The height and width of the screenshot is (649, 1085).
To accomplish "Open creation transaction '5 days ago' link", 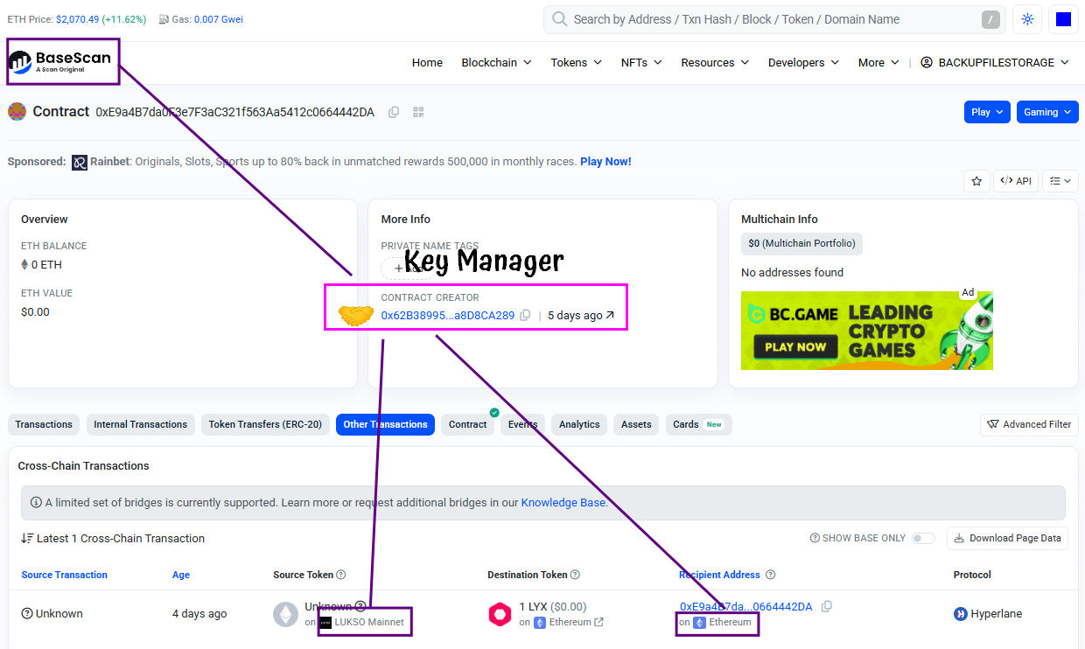I will [x=581, y=315].
